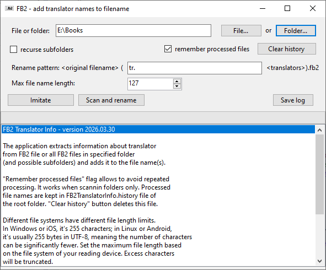Screen dimensions: 326x270
Task: Click the FB2 application icon in title bar
Action: [x=9, y=8]
